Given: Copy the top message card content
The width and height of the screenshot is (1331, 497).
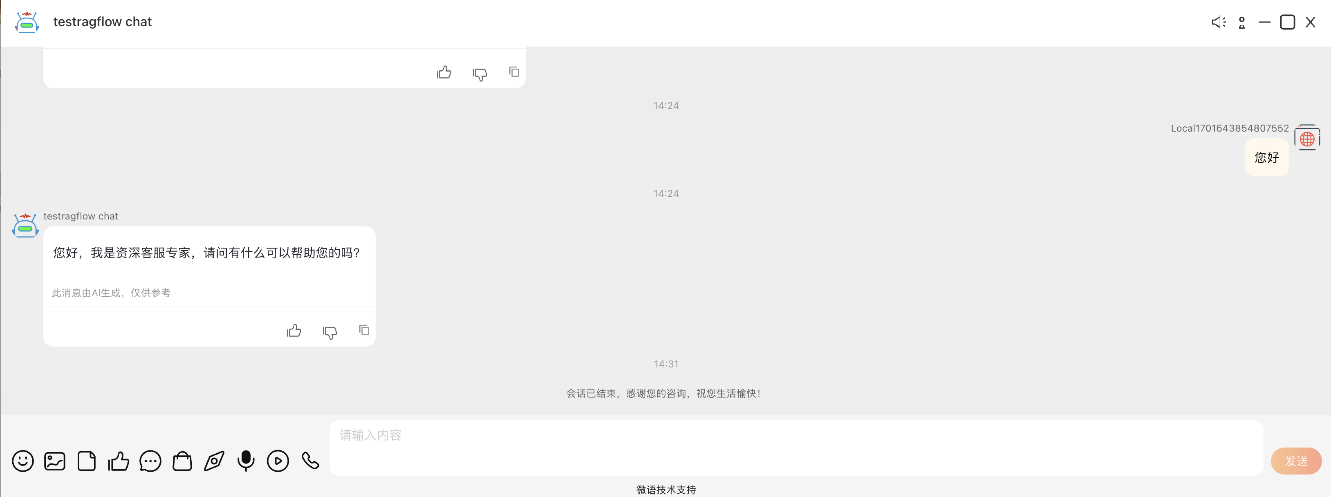Looking at the screenshot, I should tap(514, 72).
